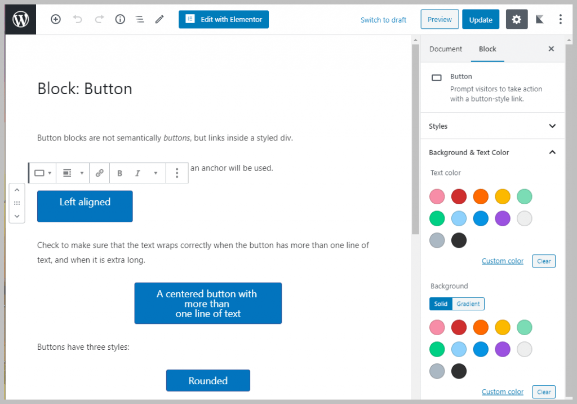Image resolution: width=577 pixels, height=404 pixels.
Task: Open editor settings with the gear icon
Action: (x=516, y=19)
